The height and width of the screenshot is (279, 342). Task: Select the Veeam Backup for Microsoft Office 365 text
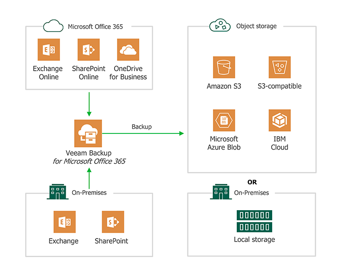click(x=89, y=157)
